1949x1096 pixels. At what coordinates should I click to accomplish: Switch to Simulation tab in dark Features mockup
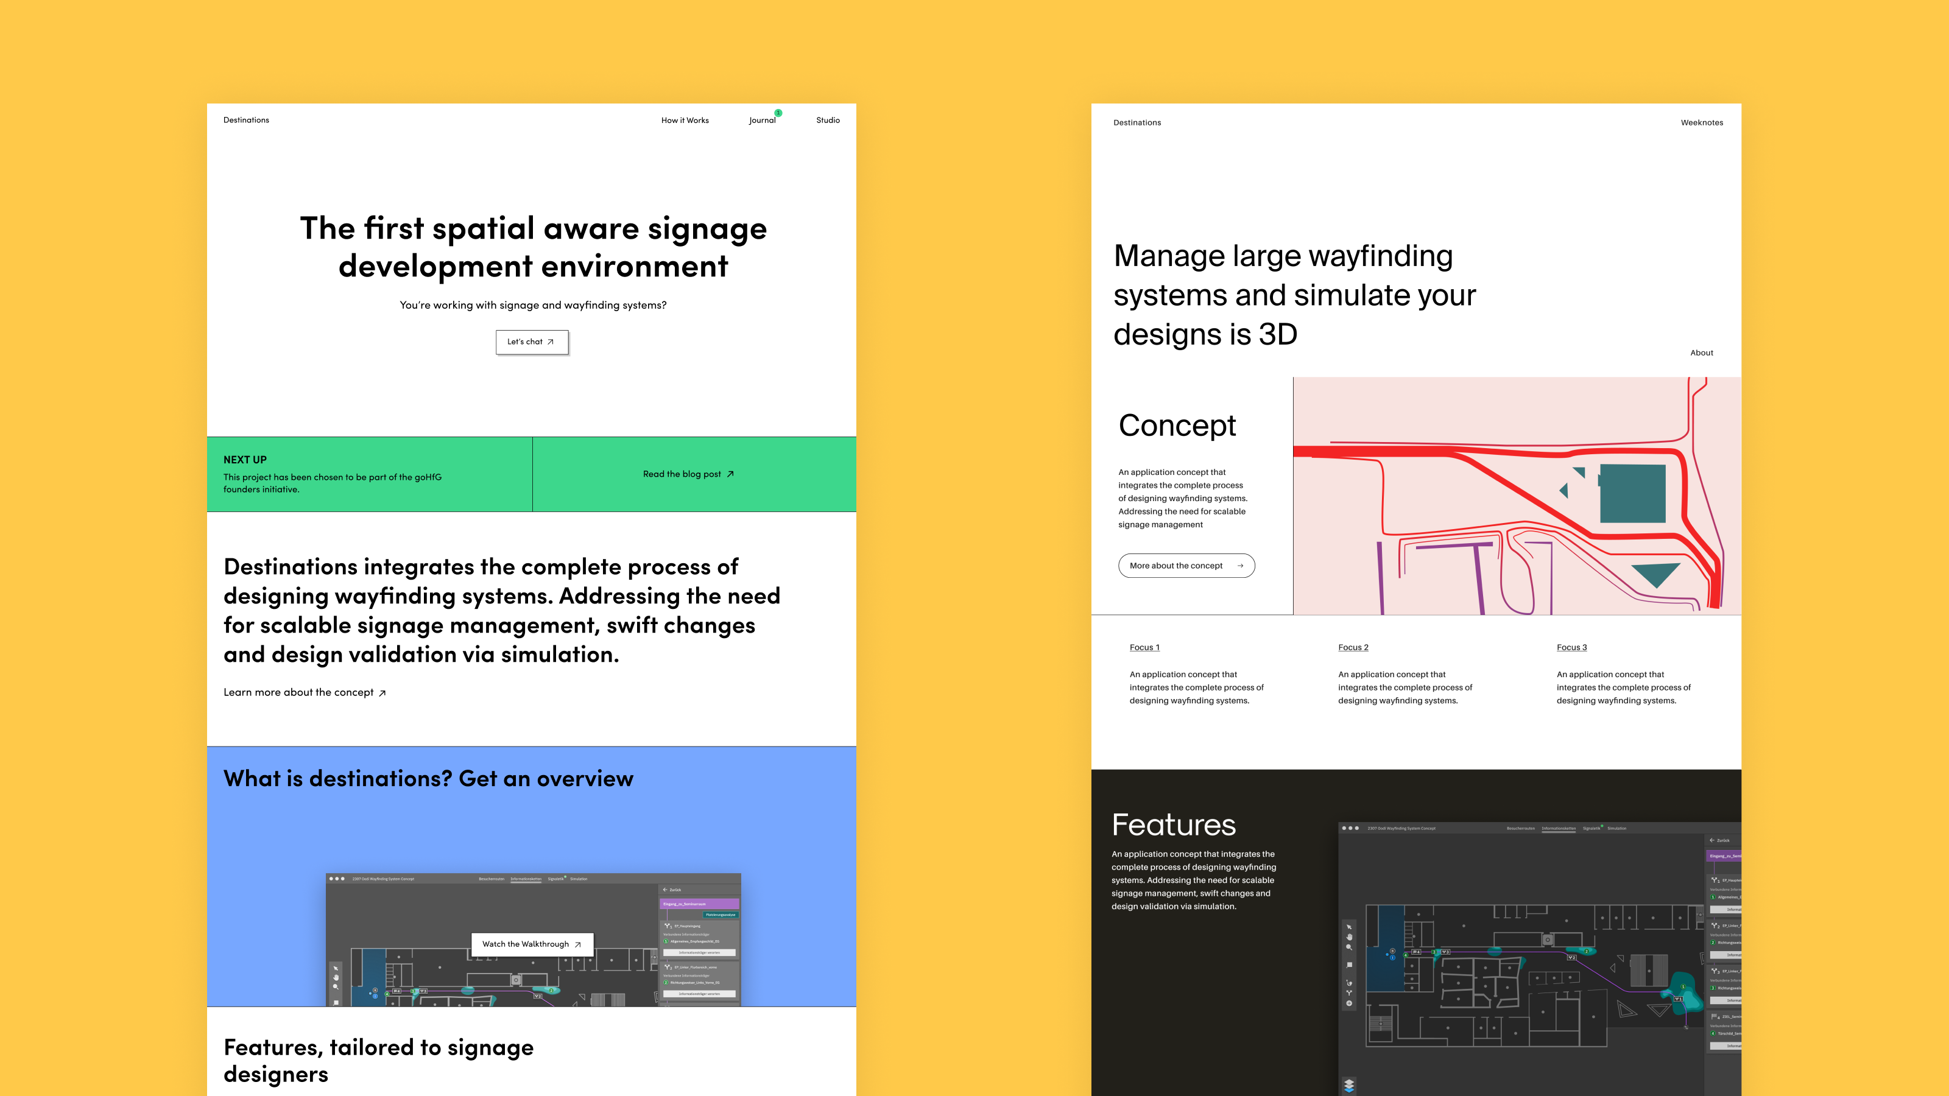1617,828
